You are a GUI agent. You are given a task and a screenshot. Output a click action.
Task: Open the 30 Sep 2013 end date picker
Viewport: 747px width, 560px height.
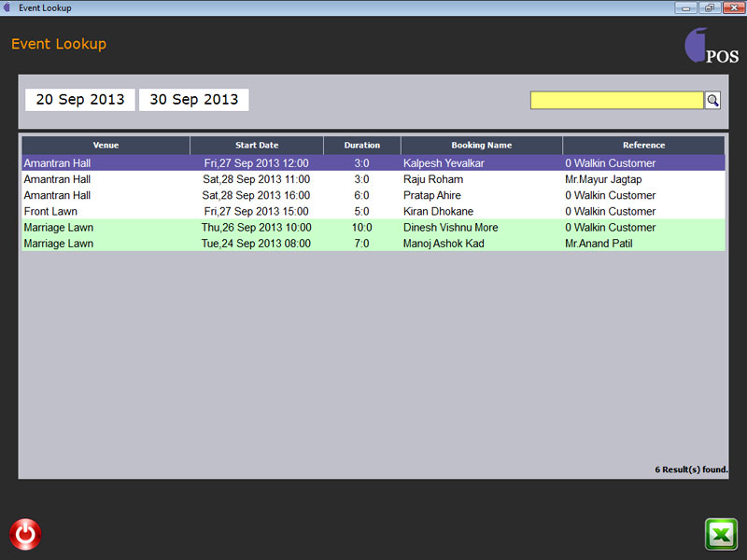point(193,100)
